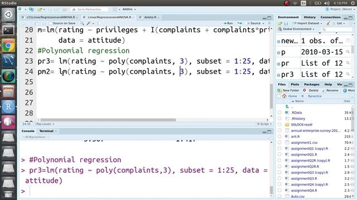Click the Files pane home icon
This screenshot has width=357, height=200.
point(284,96)
